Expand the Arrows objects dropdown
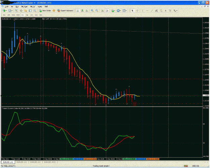This screenshot has width=210, height=168. pyautogui.click(x=177, y=11)
